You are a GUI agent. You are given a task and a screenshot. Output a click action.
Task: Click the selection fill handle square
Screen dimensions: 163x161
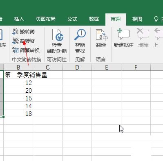3,117
